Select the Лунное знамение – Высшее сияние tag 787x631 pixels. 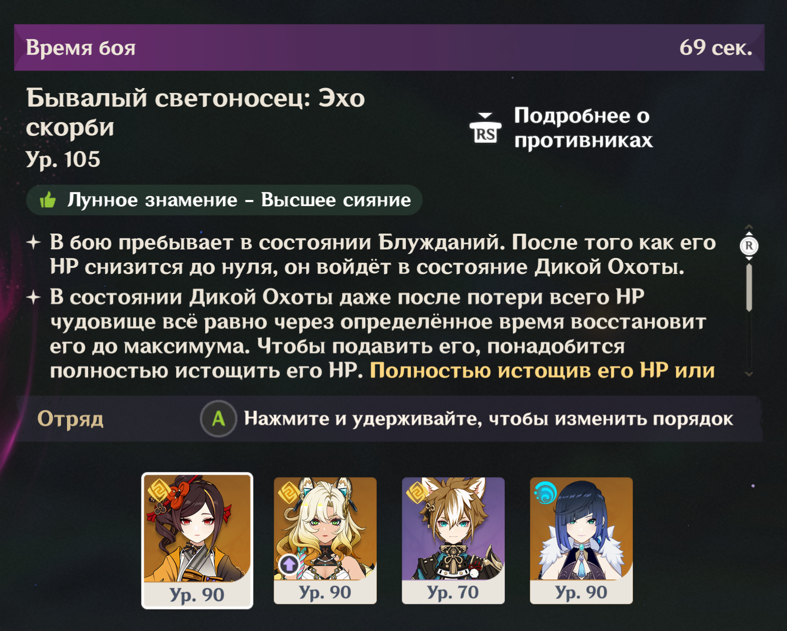224,200
